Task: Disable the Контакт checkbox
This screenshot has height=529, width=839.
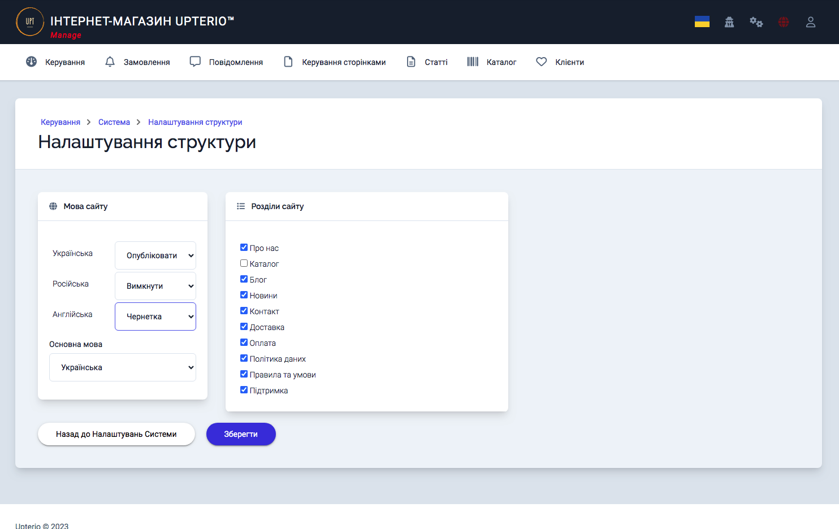Action: tap(244, 311)
